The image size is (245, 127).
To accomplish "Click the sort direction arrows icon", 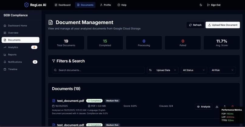I will point(150,70).
